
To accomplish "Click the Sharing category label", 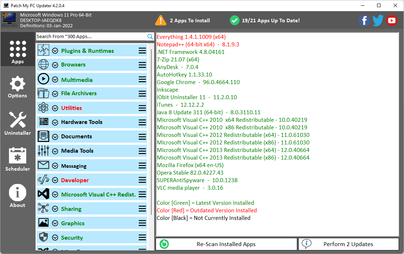I will coord(72,209).
